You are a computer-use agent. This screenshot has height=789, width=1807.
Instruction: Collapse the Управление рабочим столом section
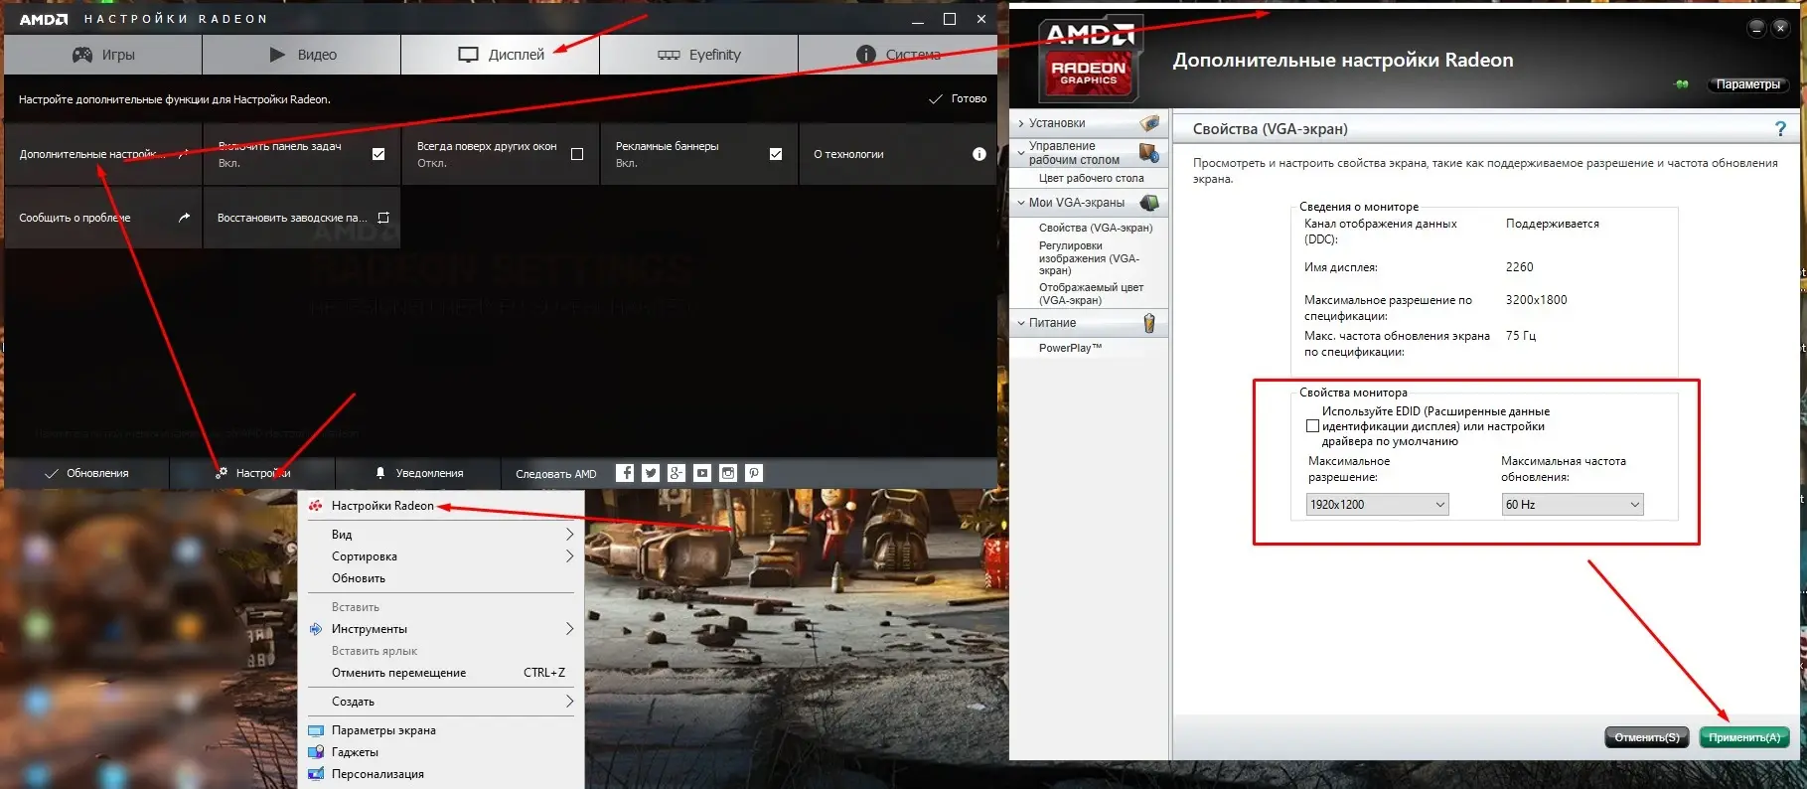coord(1088,153)
